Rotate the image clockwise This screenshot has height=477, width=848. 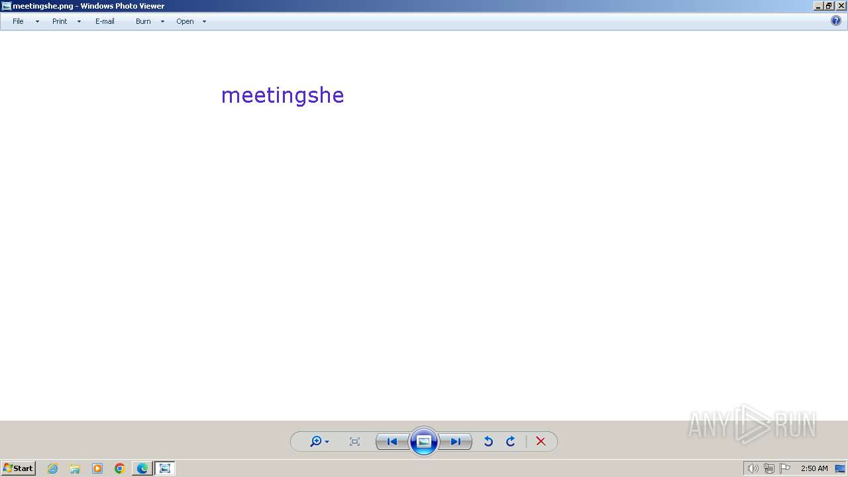pos(511,441)
